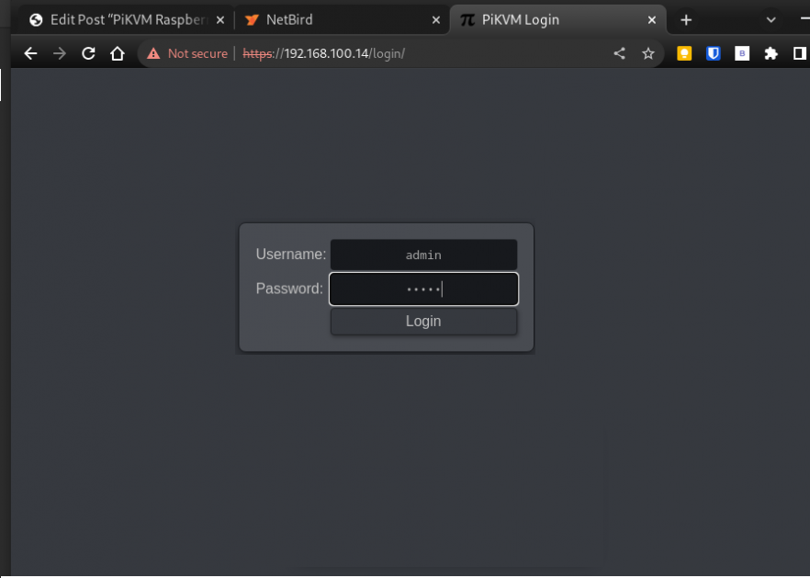Open the Bitwarden shield extension
Viewport: 810px width, 578px height.
click(x=714, y=53)
